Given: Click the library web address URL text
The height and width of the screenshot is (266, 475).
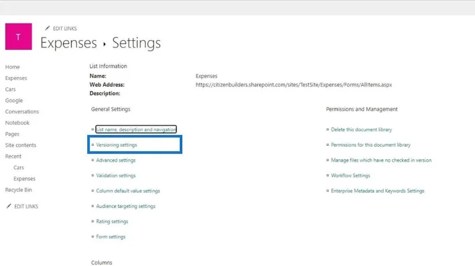Looking at the screenshot, I should (x=294, y=85).
